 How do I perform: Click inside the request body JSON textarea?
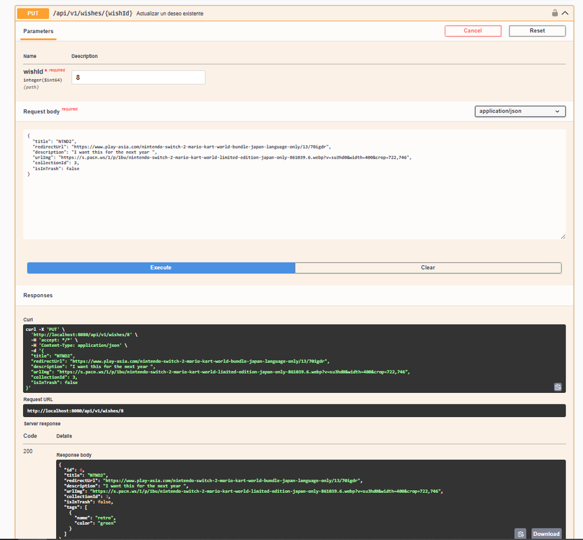[294, 184]
